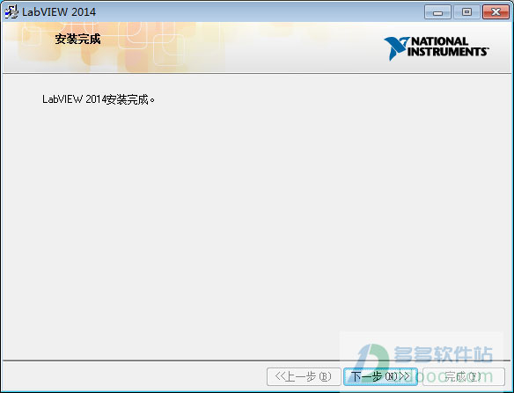Click the LabVIEW 2014 window title text
Screen dimensions: 514x393
click(59, 12)
